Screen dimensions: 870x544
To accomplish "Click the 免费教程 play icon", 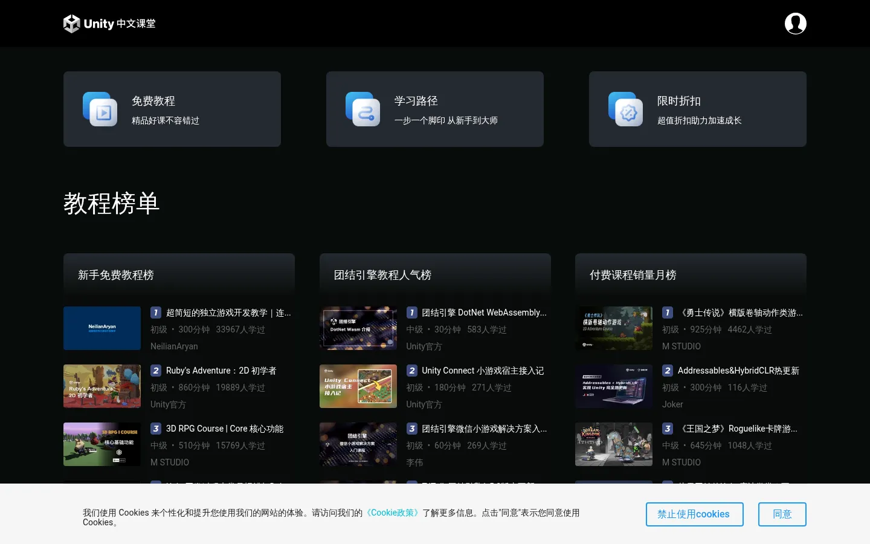I will (x=100, y=109).
